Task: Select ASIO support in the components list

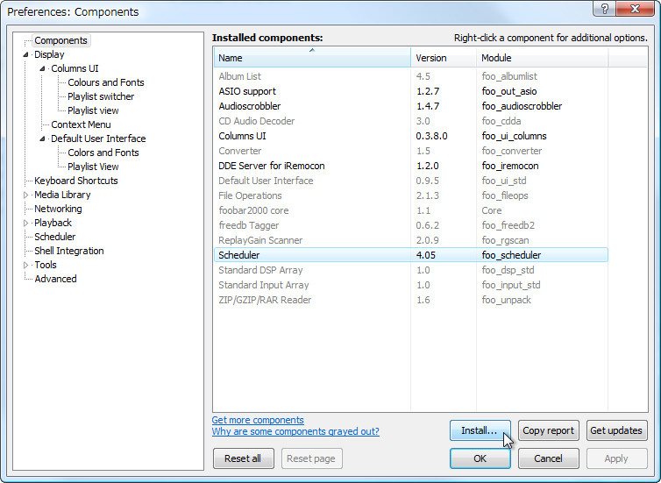Action: click(x=247, y=91)
